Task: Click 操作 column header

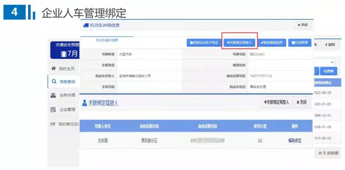Action: pos(295,127)
